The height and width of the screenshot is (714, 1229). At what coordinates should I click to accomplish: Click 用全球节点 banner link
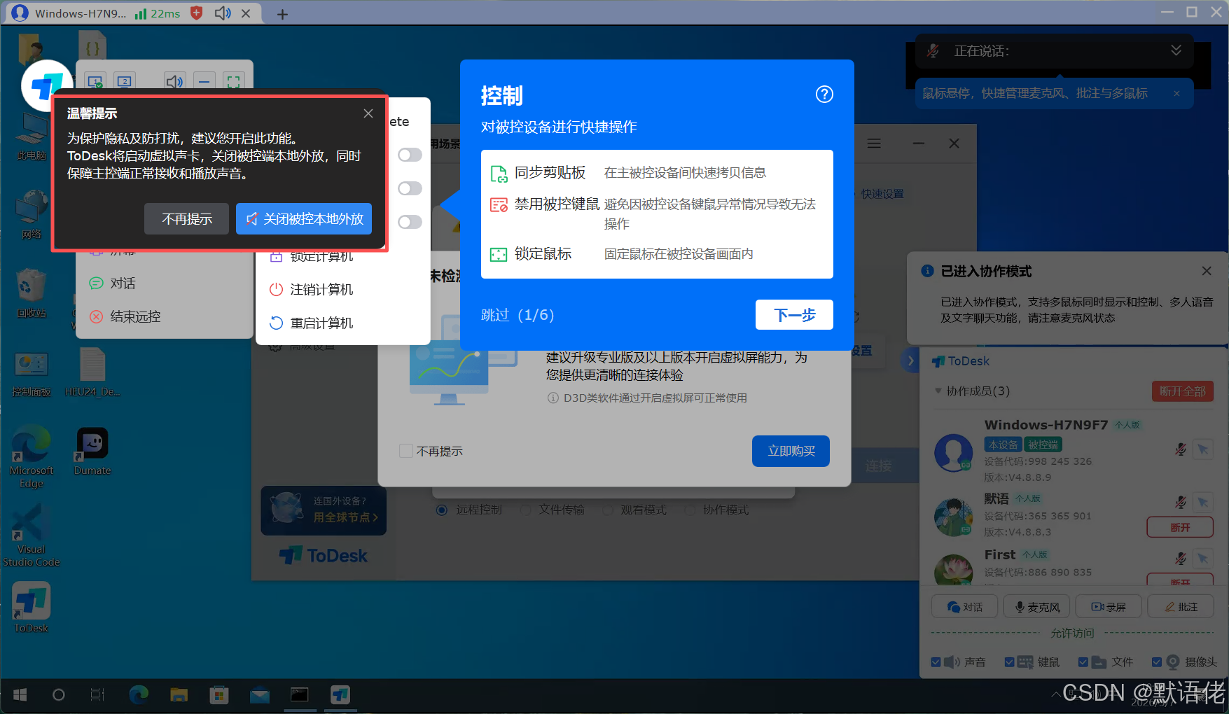coord(345,517)
